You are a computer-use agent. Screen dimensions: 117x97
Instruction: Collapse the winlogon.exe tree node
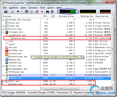[3, 32]
